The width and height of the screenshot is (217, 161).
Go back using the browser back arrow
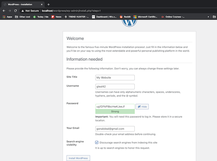[x=4, y=11]
